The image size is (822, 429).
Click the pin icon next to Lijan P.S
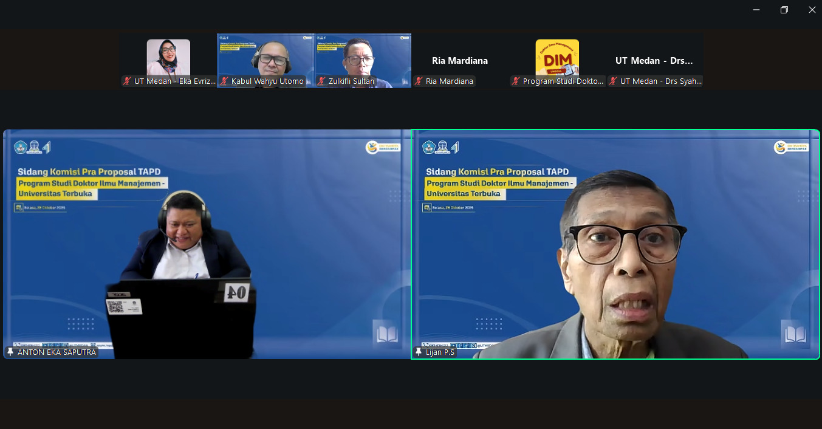click(x=419, y=352)
